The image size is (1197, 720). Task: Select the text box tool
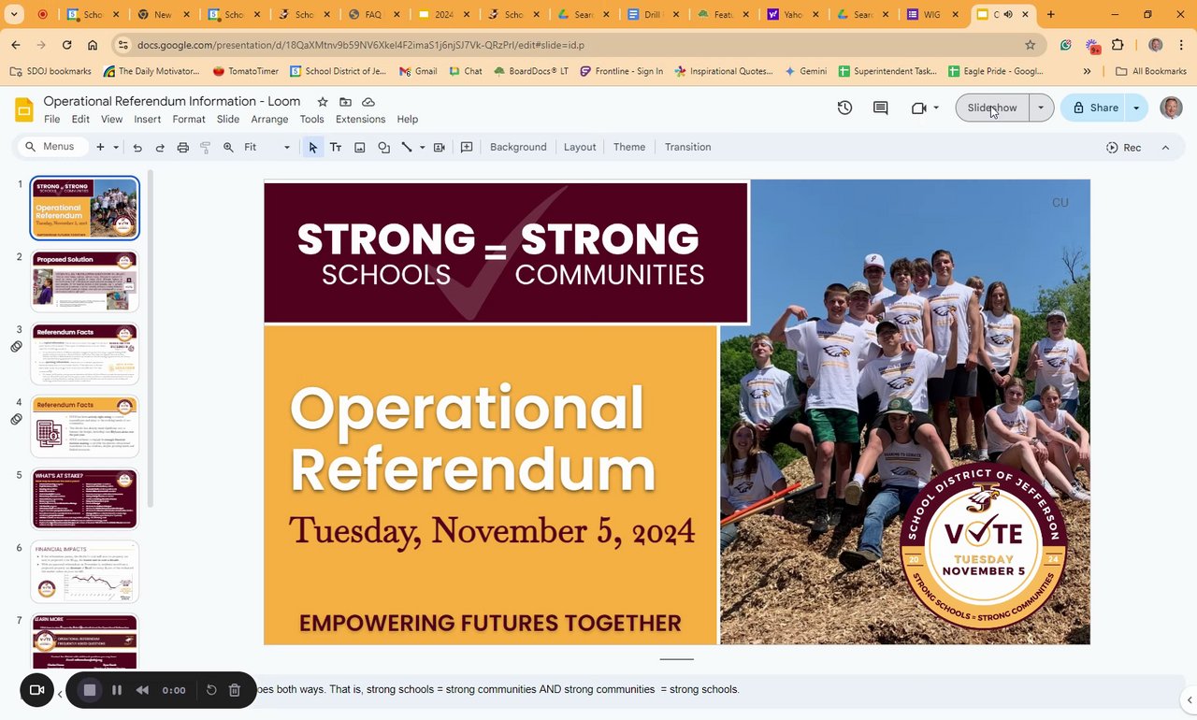click(x=335, y=147)
